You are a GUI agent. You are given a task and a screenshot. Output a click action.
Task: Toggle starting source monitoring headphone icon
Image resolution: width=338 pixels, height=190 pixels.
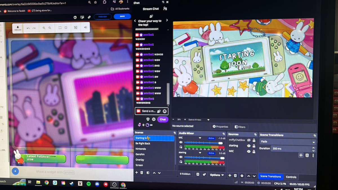pos(181,162)
